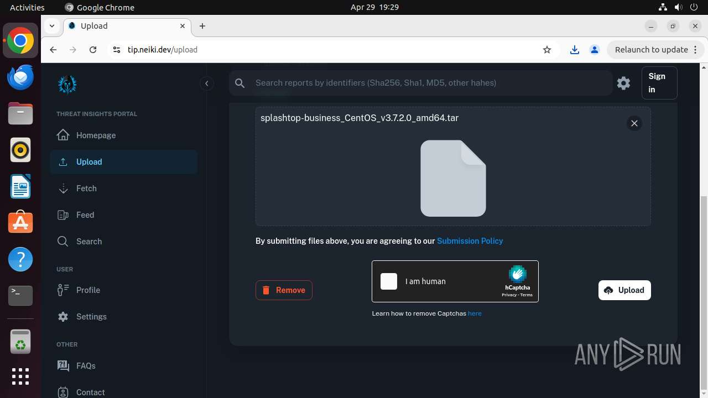The image size is (708, 398).
Task: Open the settings gear beside the search bar
Action: (x=624, y=83)
